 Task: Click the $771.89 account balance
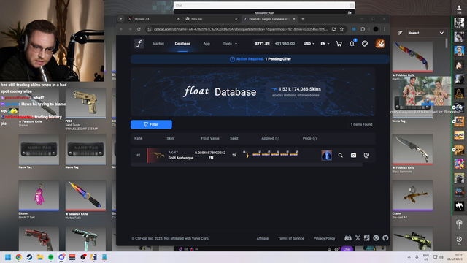262,44
